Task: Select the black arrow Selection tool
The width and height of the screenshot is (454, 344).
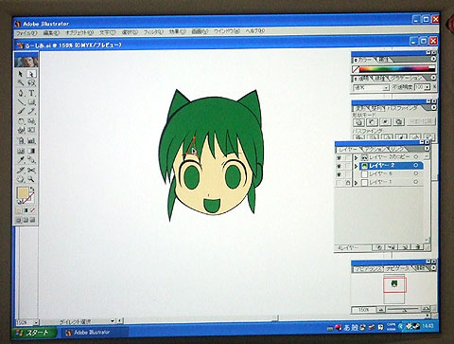Action: point(21,74)
